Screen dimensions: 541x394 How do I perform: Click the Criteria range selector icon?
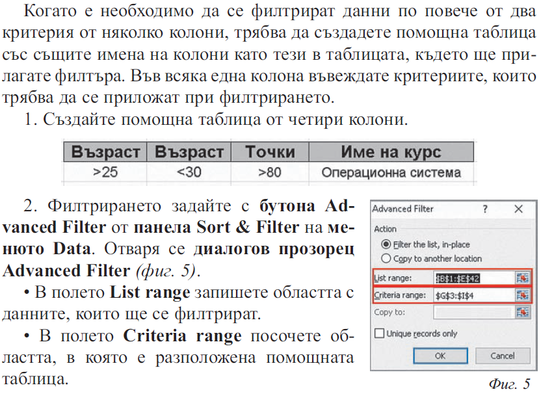pyautogui.click(x=521, y=295)
